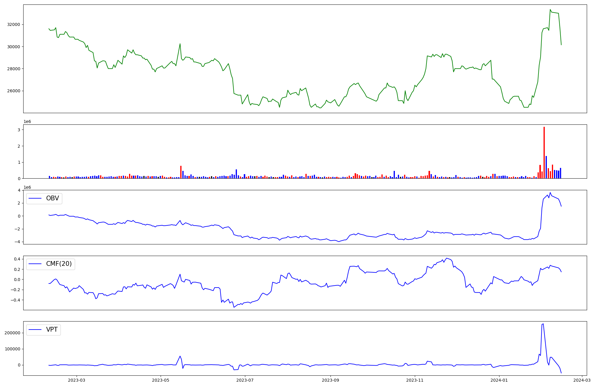Click the tallest red volume bar
The width and height of the screenshot is (596, 387).
point(544,152)
